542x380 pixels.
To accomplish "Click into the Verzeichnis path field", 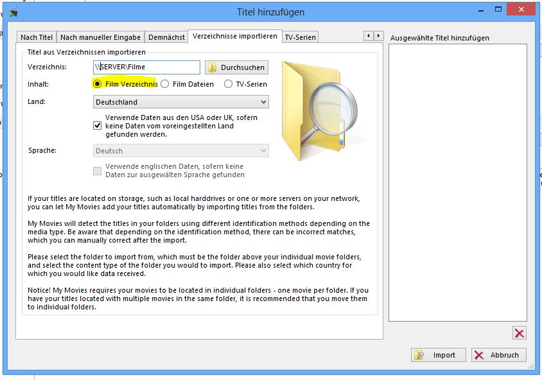I will pyautogui.click(x=146, y=67).
